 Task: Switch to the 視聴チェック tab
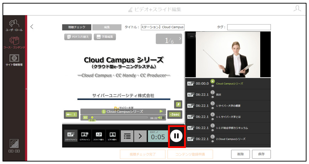click(x=77, y=27)
